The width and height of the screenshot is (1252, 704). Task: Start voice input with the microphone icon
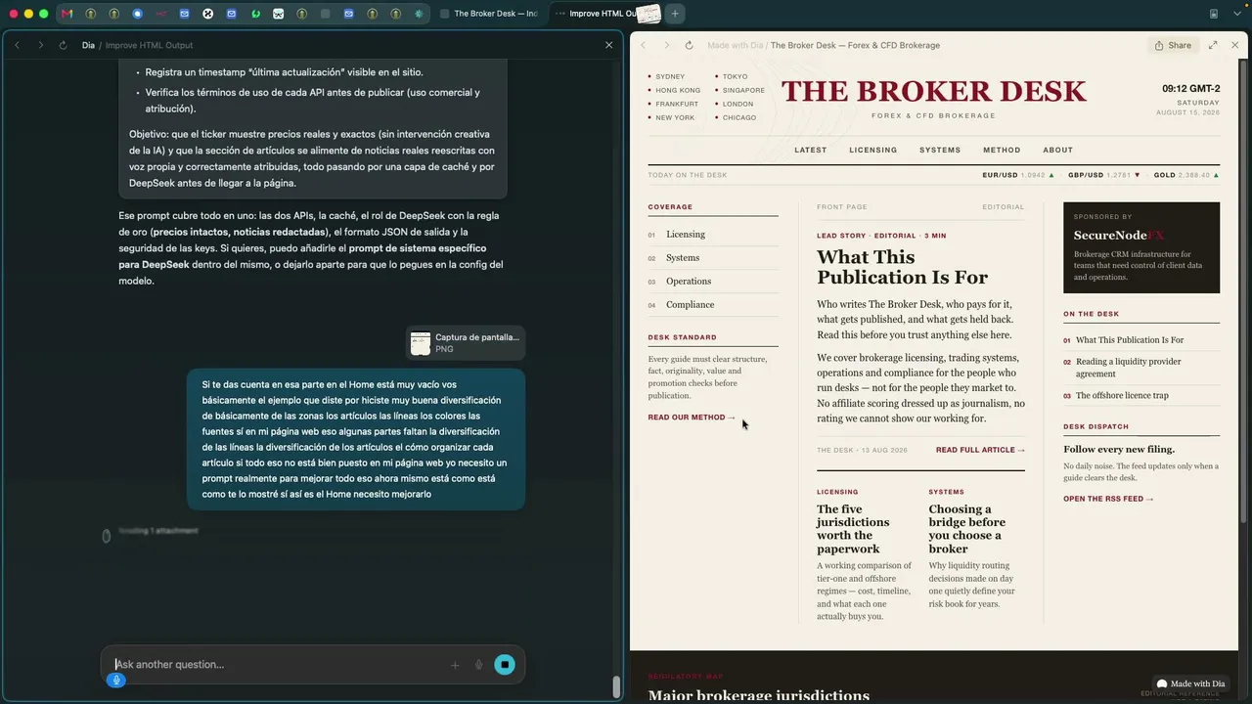click(x=479, y=665)
